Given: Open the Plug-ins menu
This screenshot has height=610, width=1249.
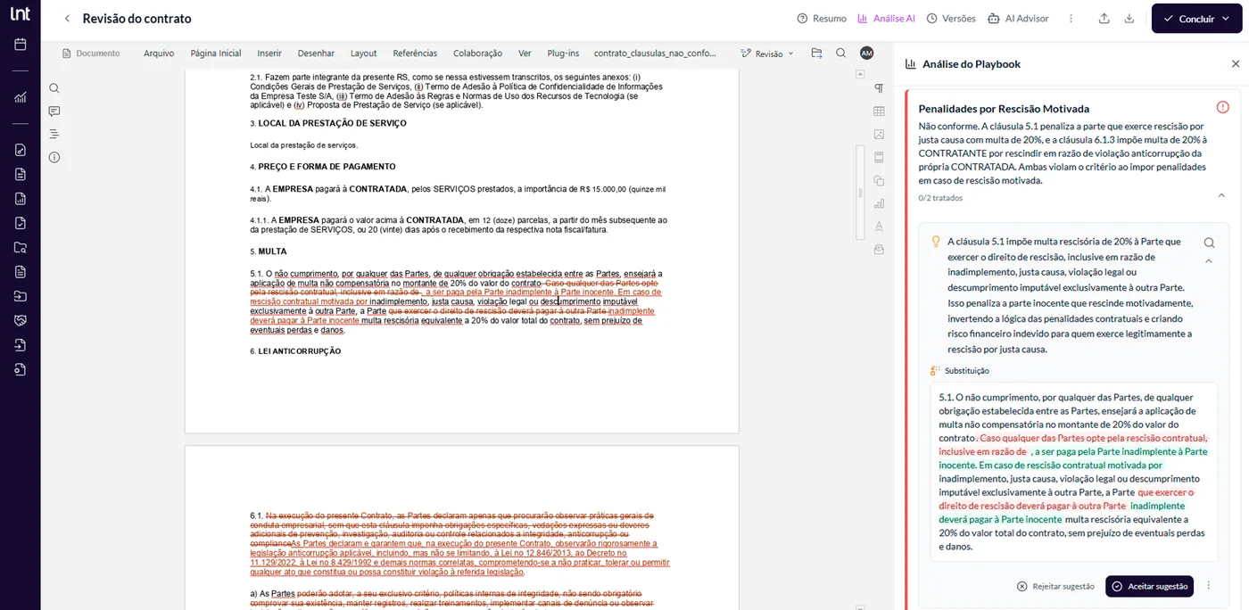Looking at the screenshot, I should 563,54.
